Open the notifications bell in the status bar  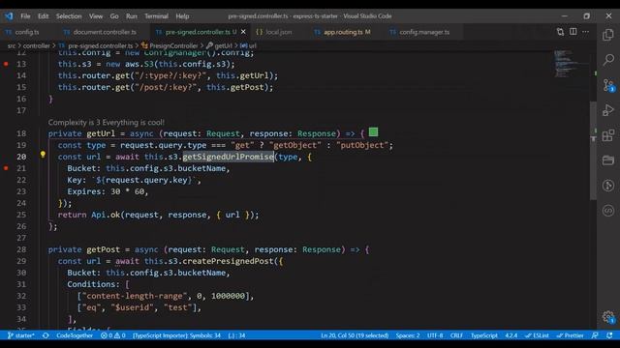[609, 335]
